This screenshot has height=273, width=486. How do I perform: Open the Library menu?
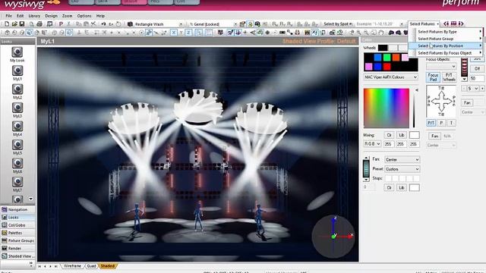point(34,16)
